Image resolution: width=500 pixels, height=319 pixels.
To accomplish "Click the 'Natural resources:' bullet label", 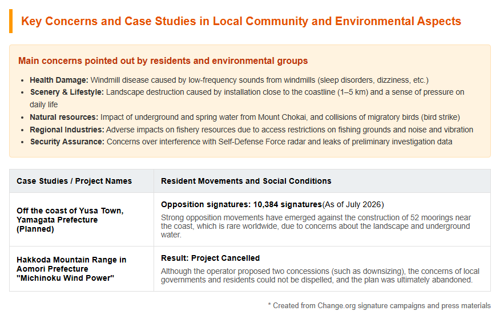I will tap(64, 118).
